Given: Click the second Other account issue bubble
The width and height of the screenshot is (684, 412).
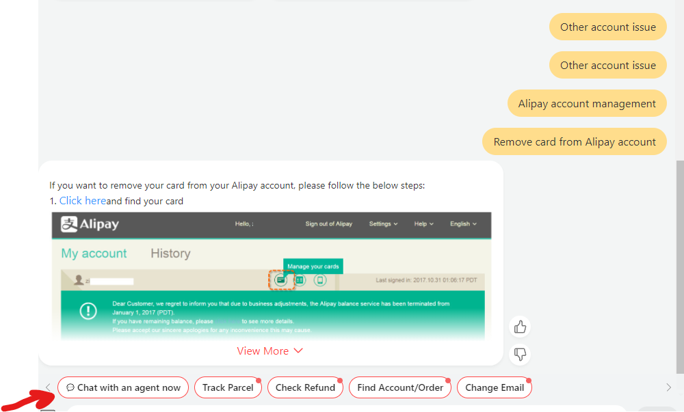Looking at the screenshot, I should [607, 66].
